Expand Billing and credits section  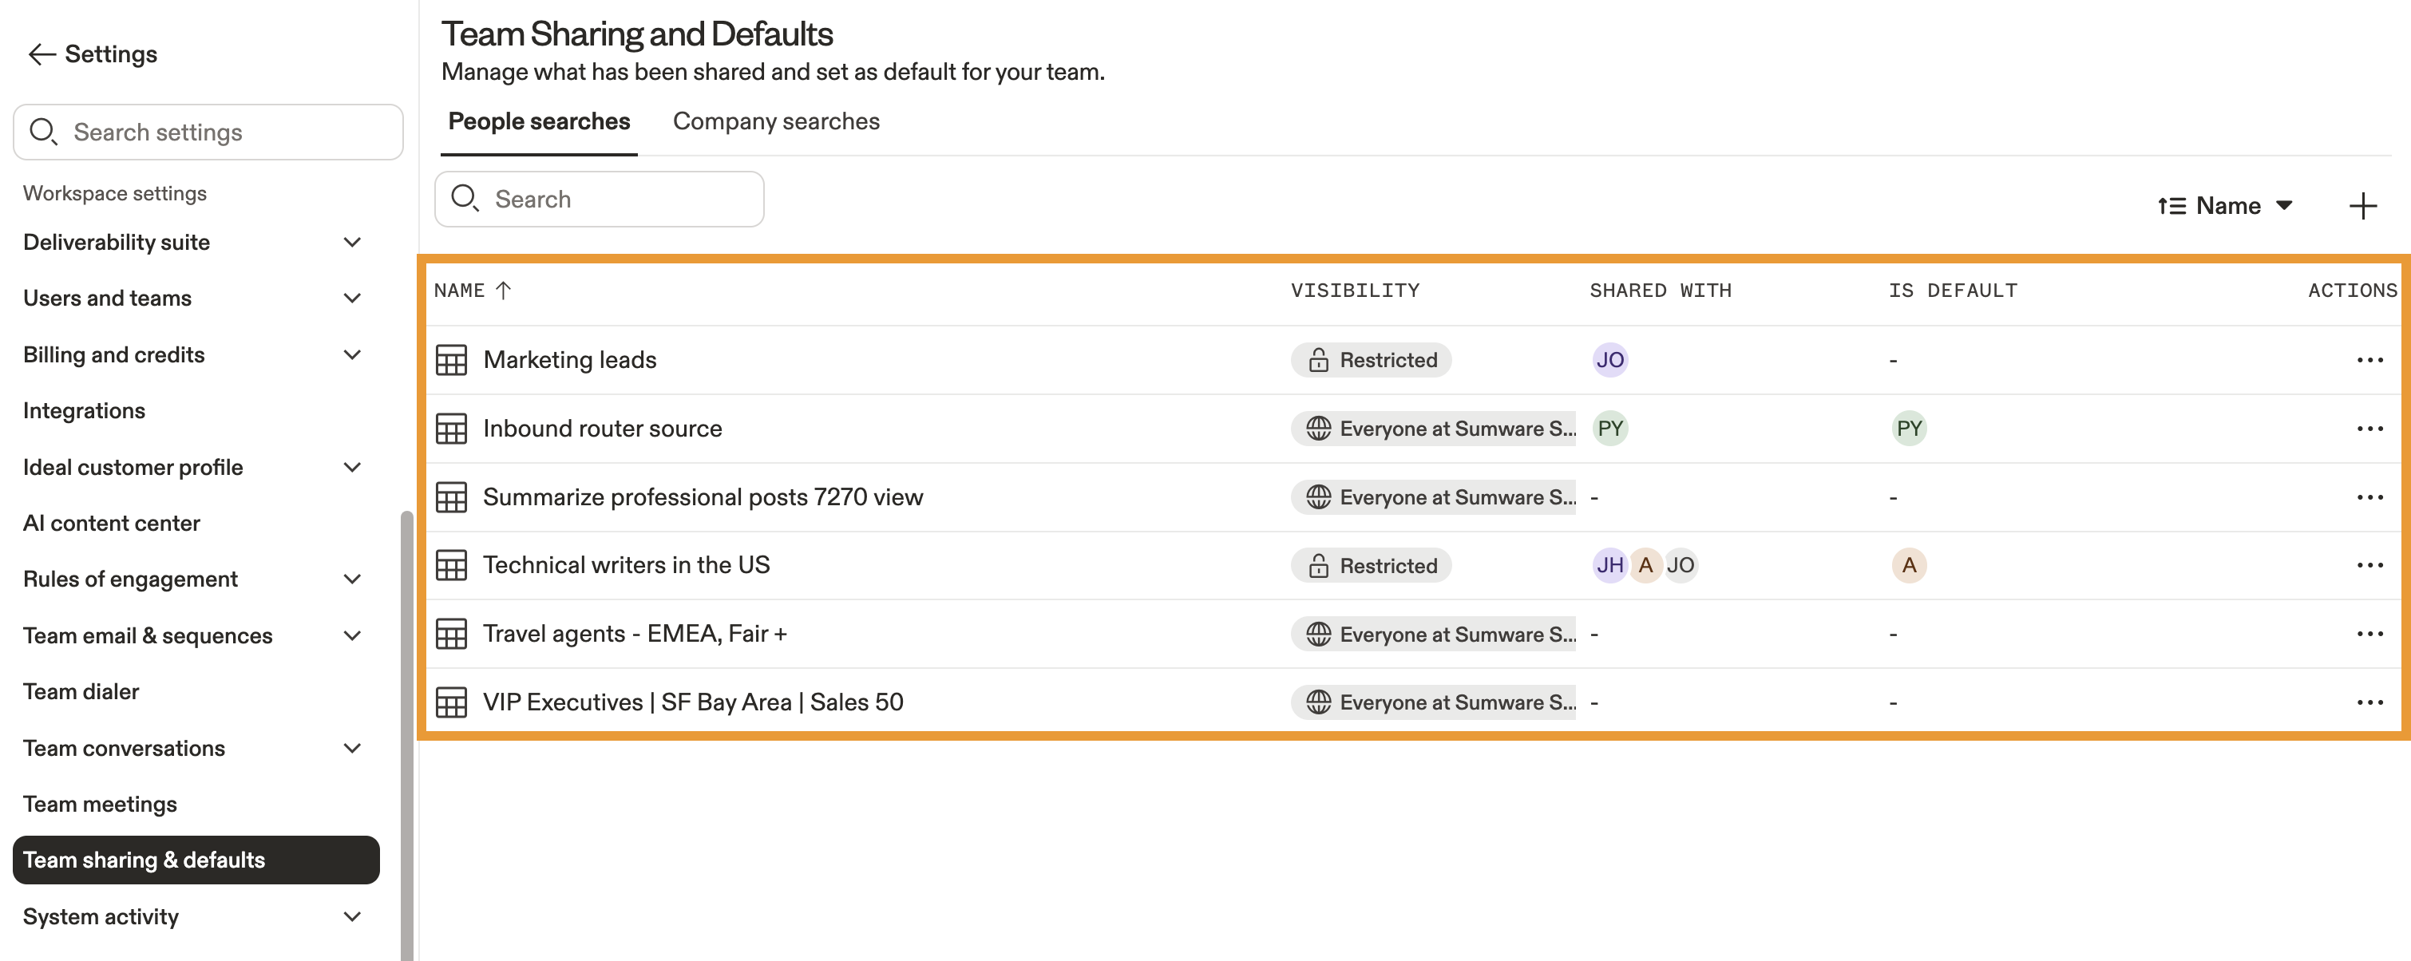click(x=352, y=354)
